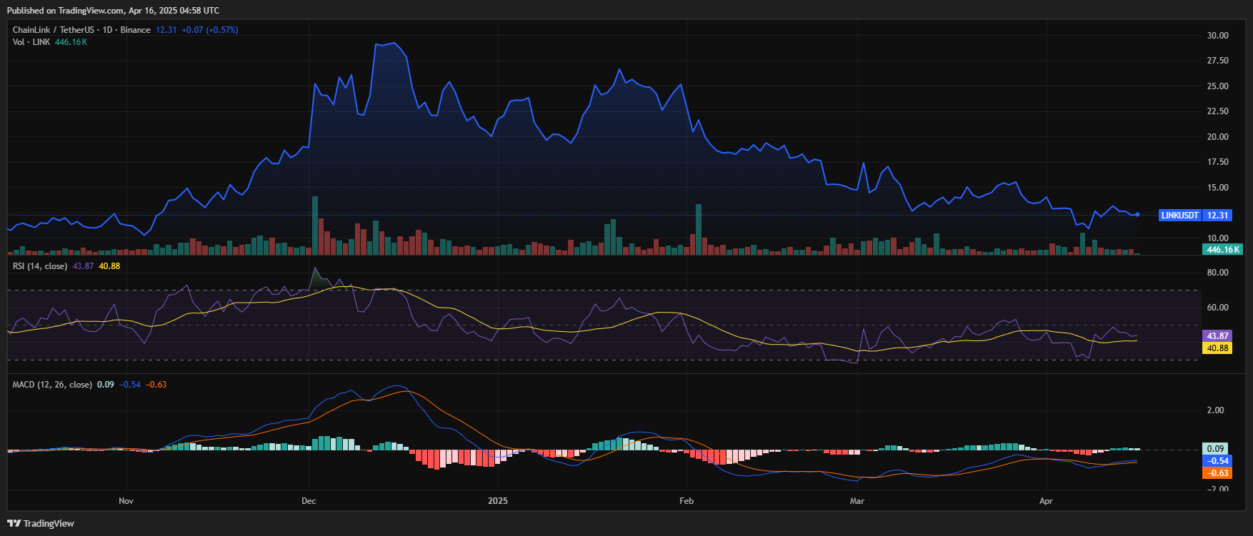Click the Mar label on the time axis
This screenshot has width=1253, height=536.
point(857,501)
